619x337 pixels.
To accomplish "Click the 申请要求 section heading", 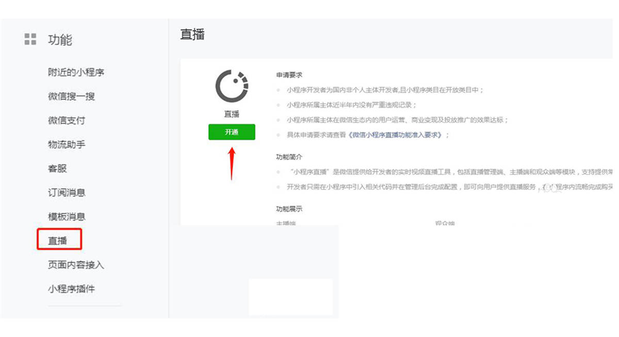I will (289, 75).
